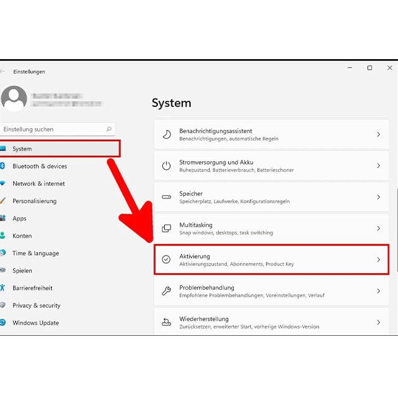Click the Multitasking row chevron arrow

click(379, 228)
